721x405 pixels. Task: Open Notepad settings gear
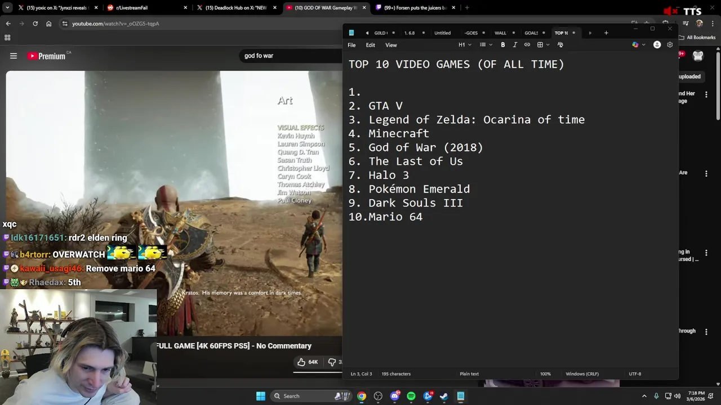tap(670, 45)
